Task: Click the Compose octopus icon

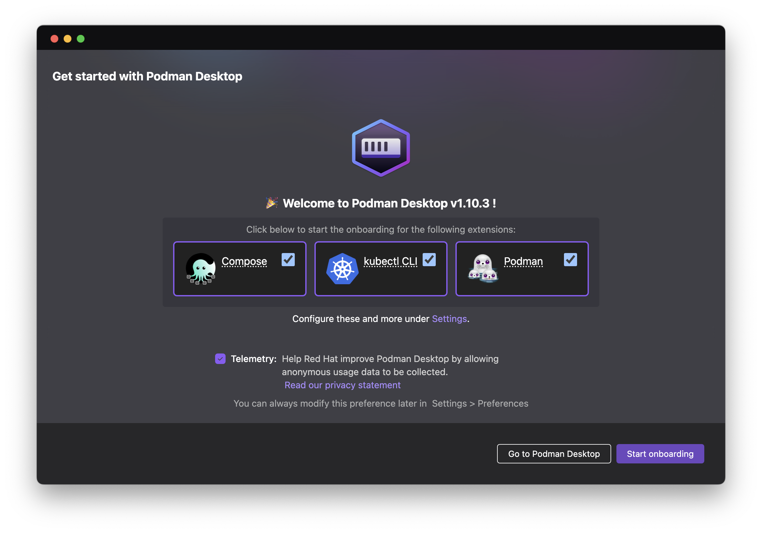Action: click(x=201, y=268)
